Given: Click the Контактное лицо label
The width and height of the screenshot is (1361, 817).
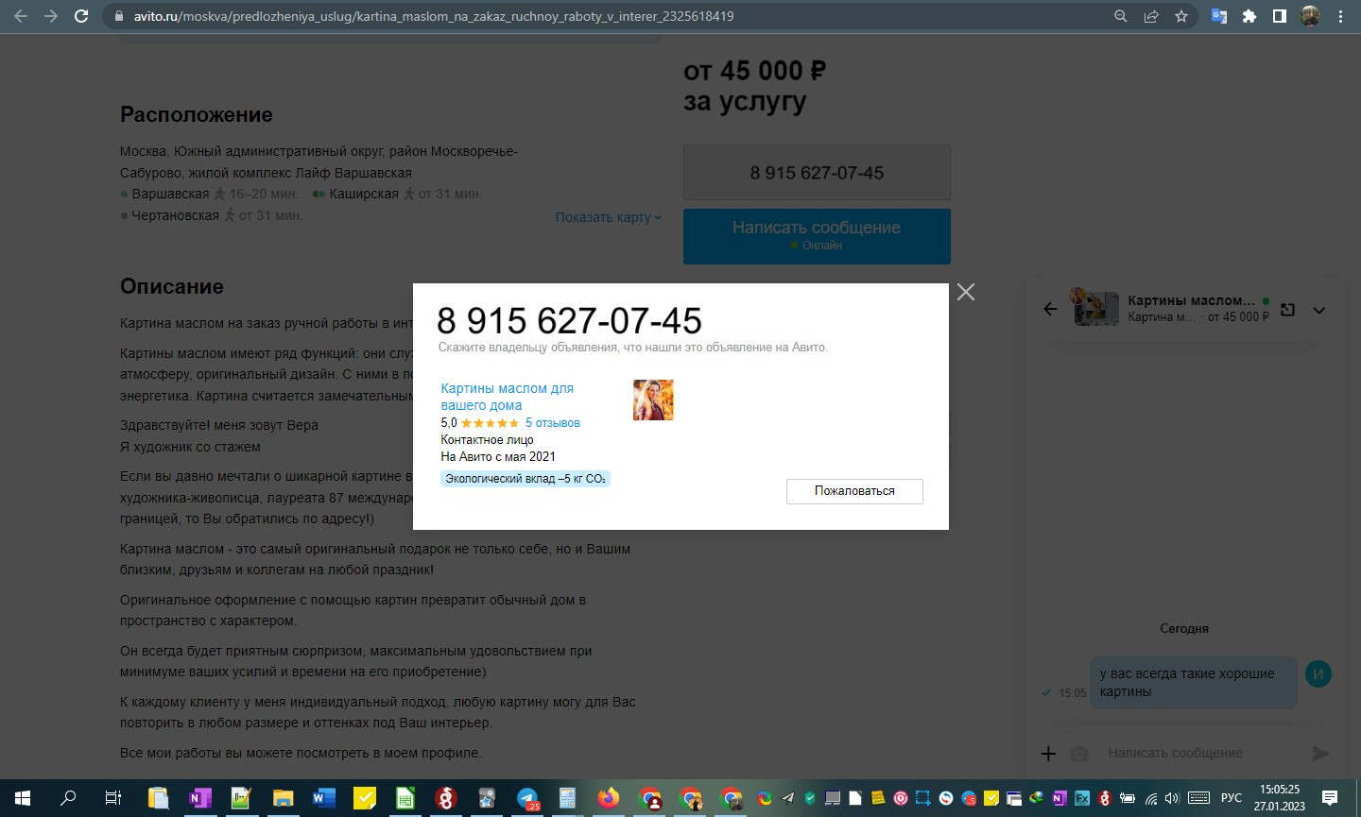Looking at the screenshot, I should 487,440.
